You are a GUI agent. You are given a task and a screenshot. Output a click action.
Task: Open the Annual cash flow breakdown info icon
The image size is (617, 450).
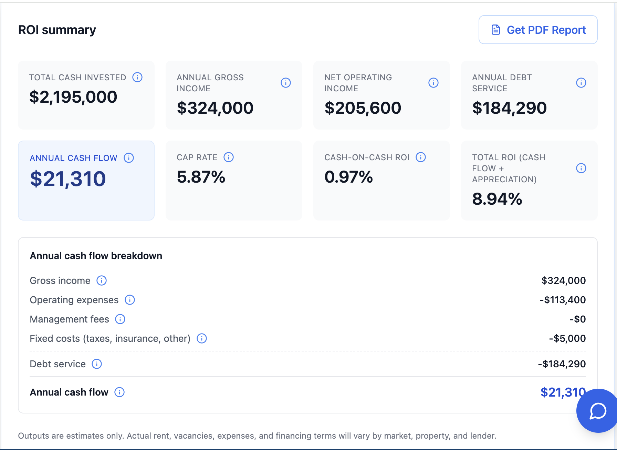pos(119,392)
